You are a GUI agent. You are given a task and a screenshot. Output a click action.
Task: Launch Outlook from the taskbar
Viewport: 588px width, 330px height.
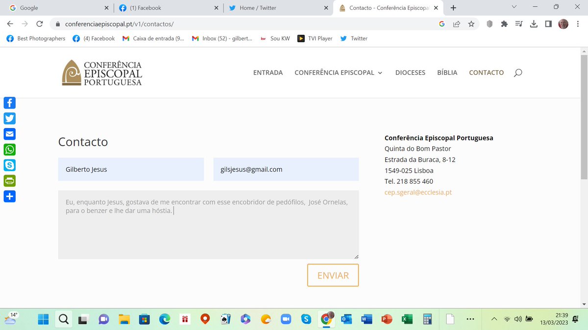pyautogui.click(x=346, y=319)
